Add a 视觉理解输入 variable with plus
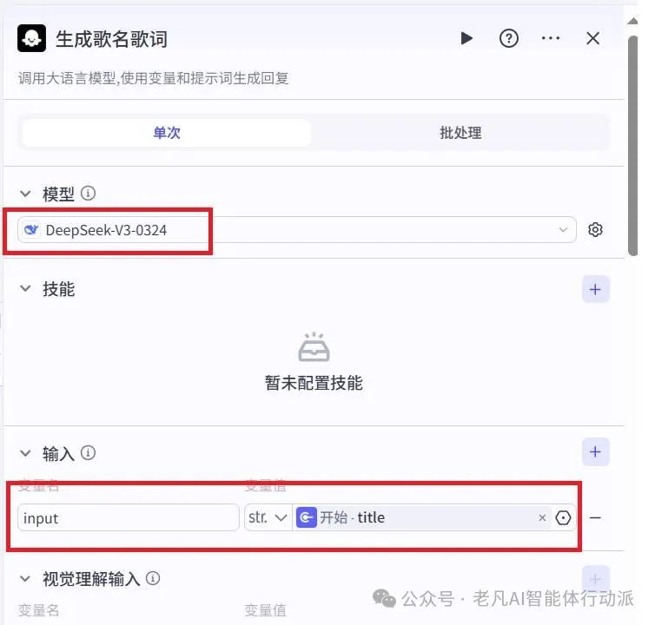Screen dimensions: 655x625 click(595, 579)
